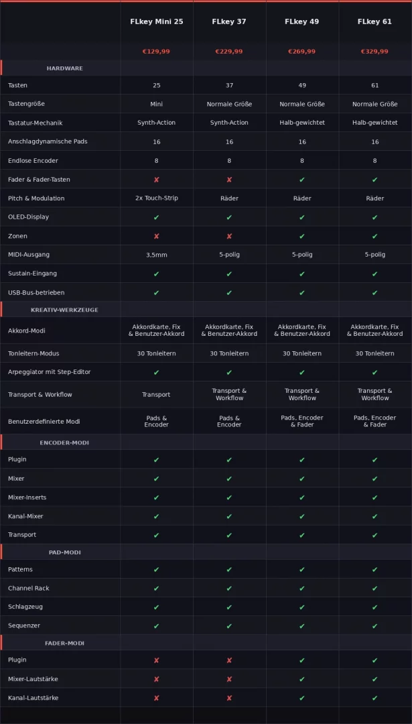
Task: Click the Channel Rack row label
Action: point(29,589)
